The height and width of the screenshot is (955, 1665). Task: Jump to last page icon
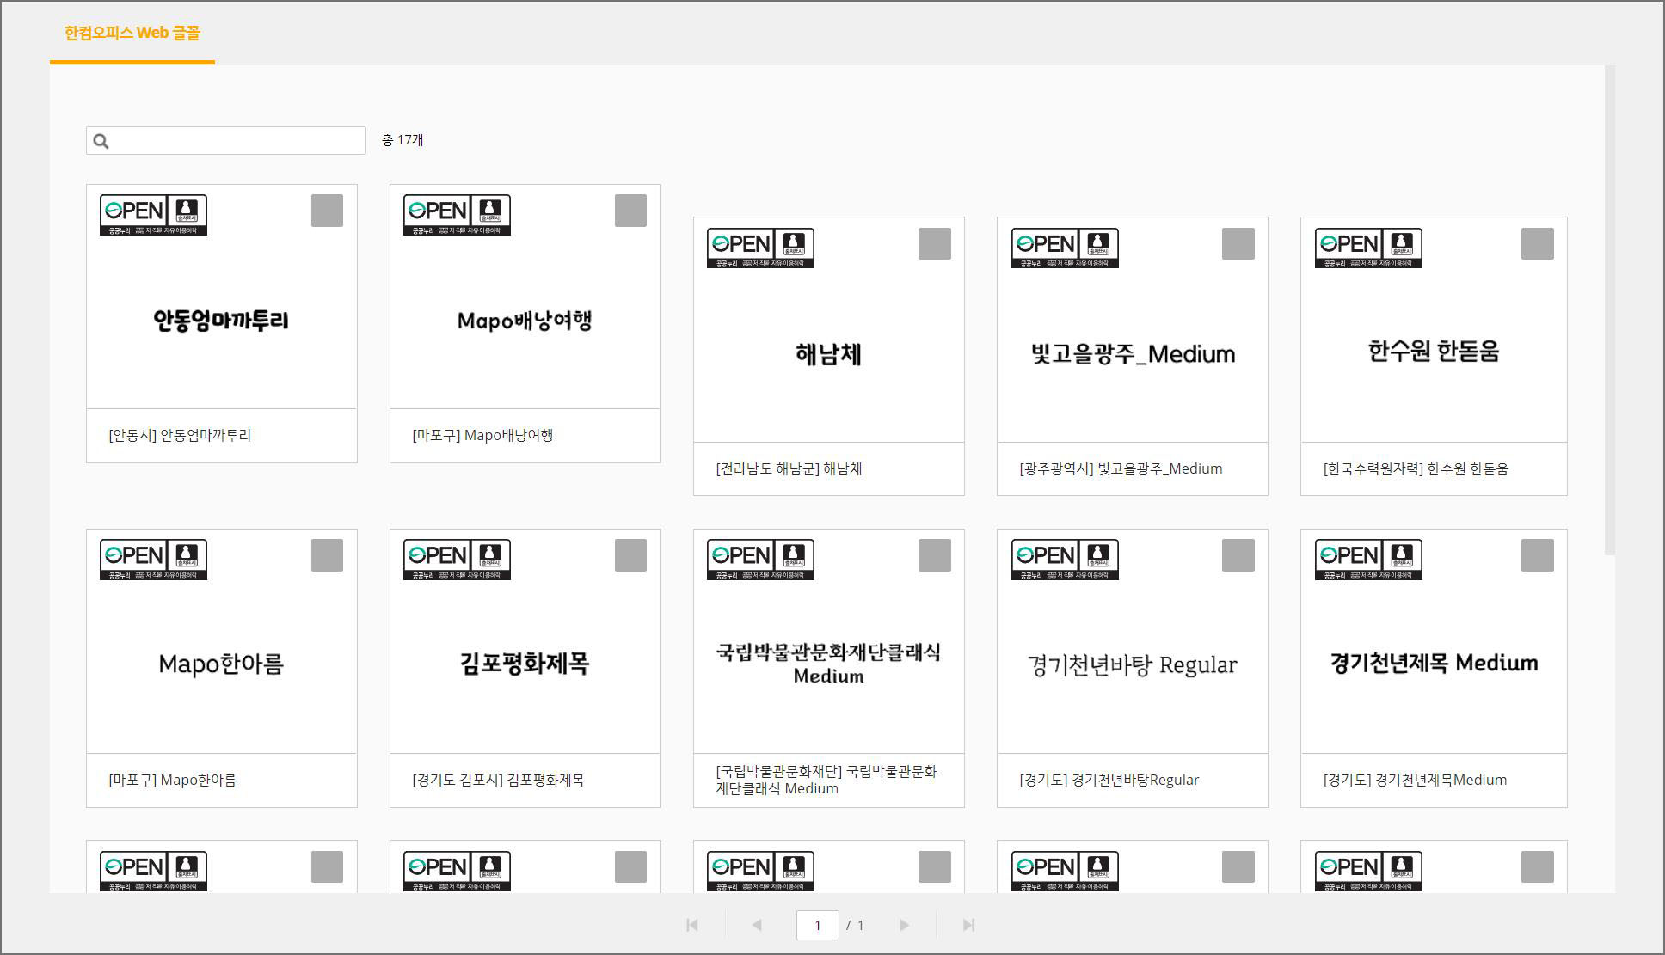tap(968, 925)
